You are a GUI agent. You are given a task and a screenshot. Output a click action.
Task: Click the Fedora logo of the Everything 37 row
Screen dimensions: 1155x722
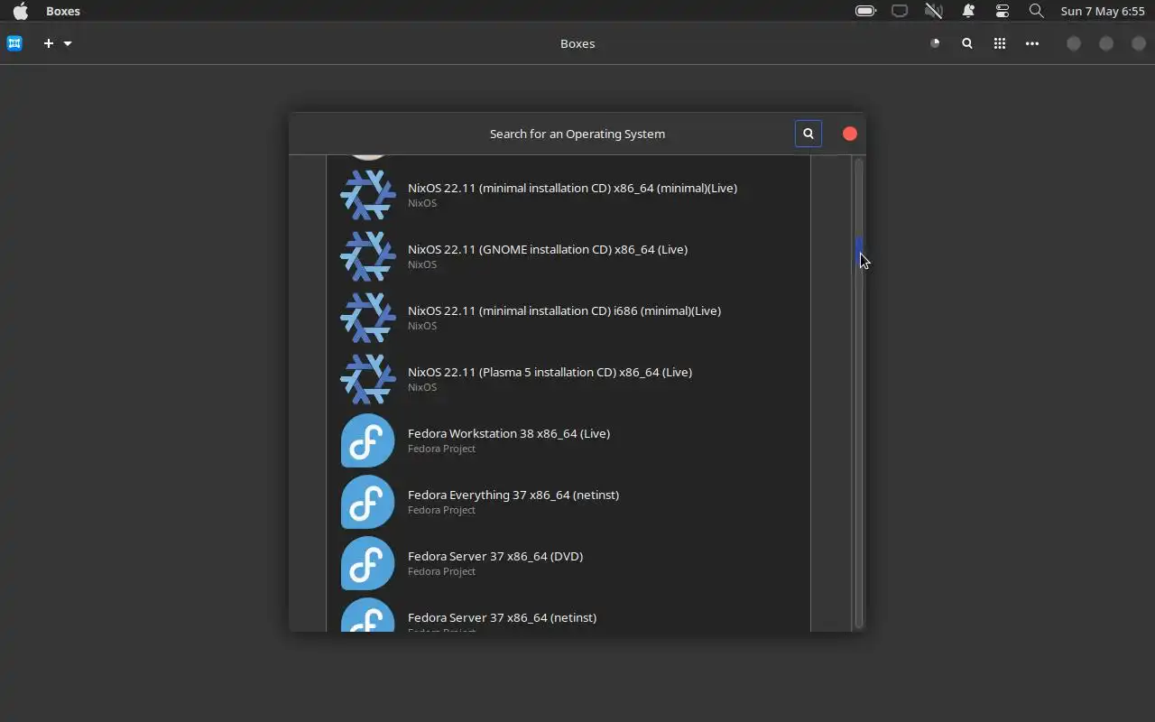368,502
